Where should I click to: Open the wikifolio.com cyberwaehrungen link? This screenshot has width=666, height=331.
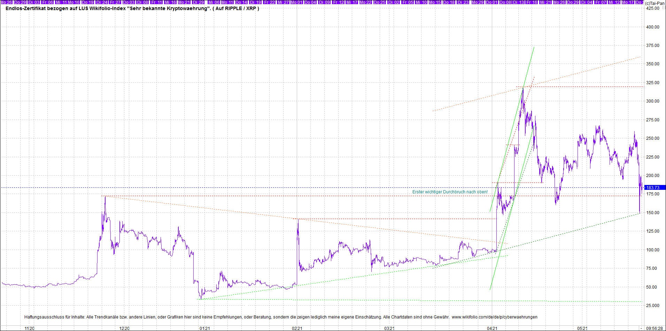point(494,317)
